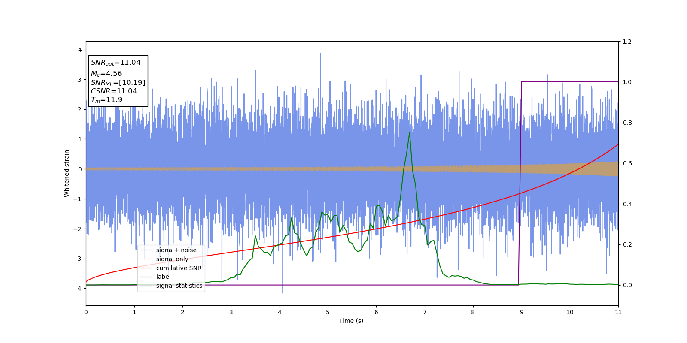This screenshot has width=687, height=343.
Task: Click x-axis tick label 0
Action: click(86, 312)
